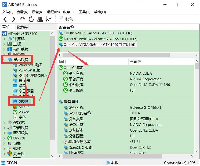
Task: Open the 显示器 tree item
Action: (22, 81)
